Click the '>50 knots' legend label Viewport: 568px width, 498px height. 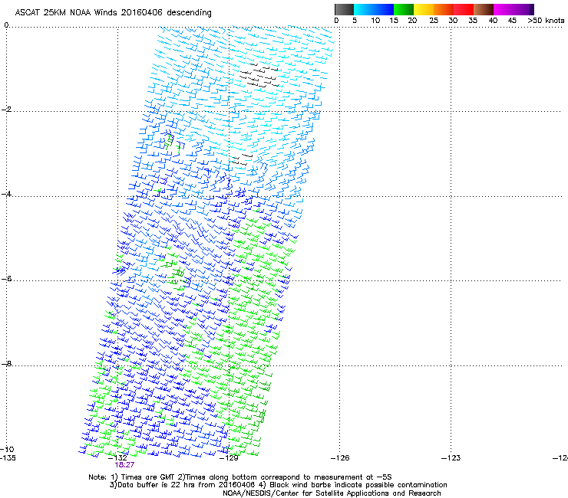coord(546,21)
